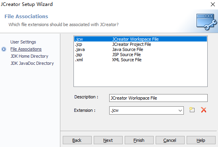Select the .jcw Workspace File row
Viewport: 218px width, 147px height.
click(x=141, y=39)
